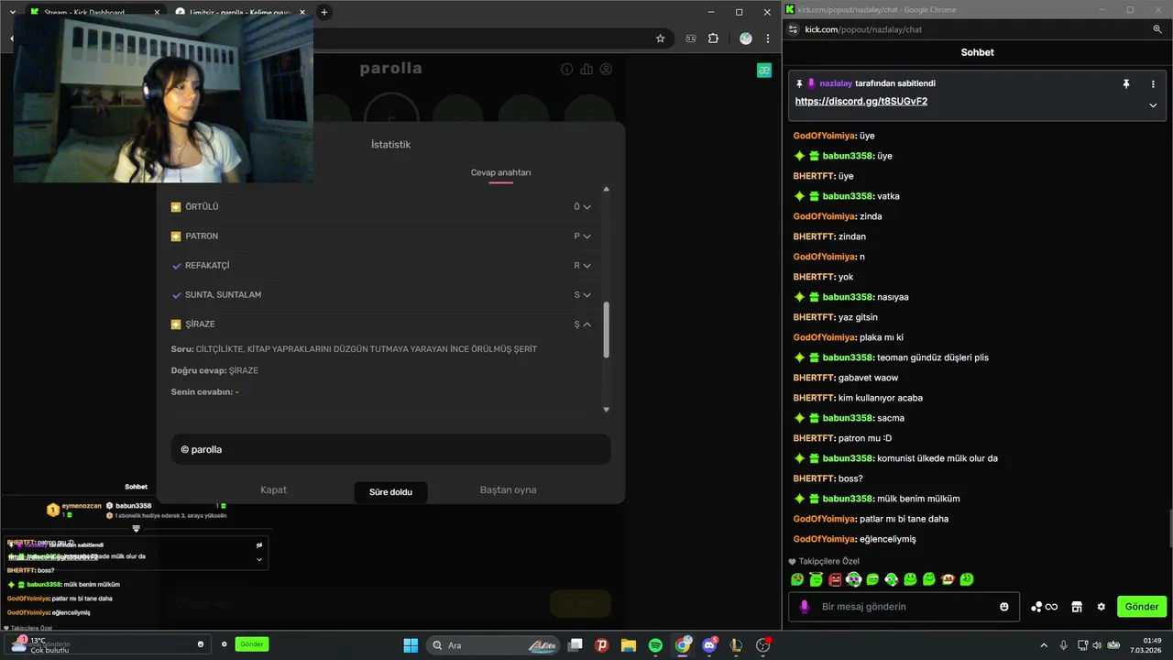Screen dimensions: 1173x660
Task: Click the zoom magnifier in chat popout address bar
Action: (1157, 29)
